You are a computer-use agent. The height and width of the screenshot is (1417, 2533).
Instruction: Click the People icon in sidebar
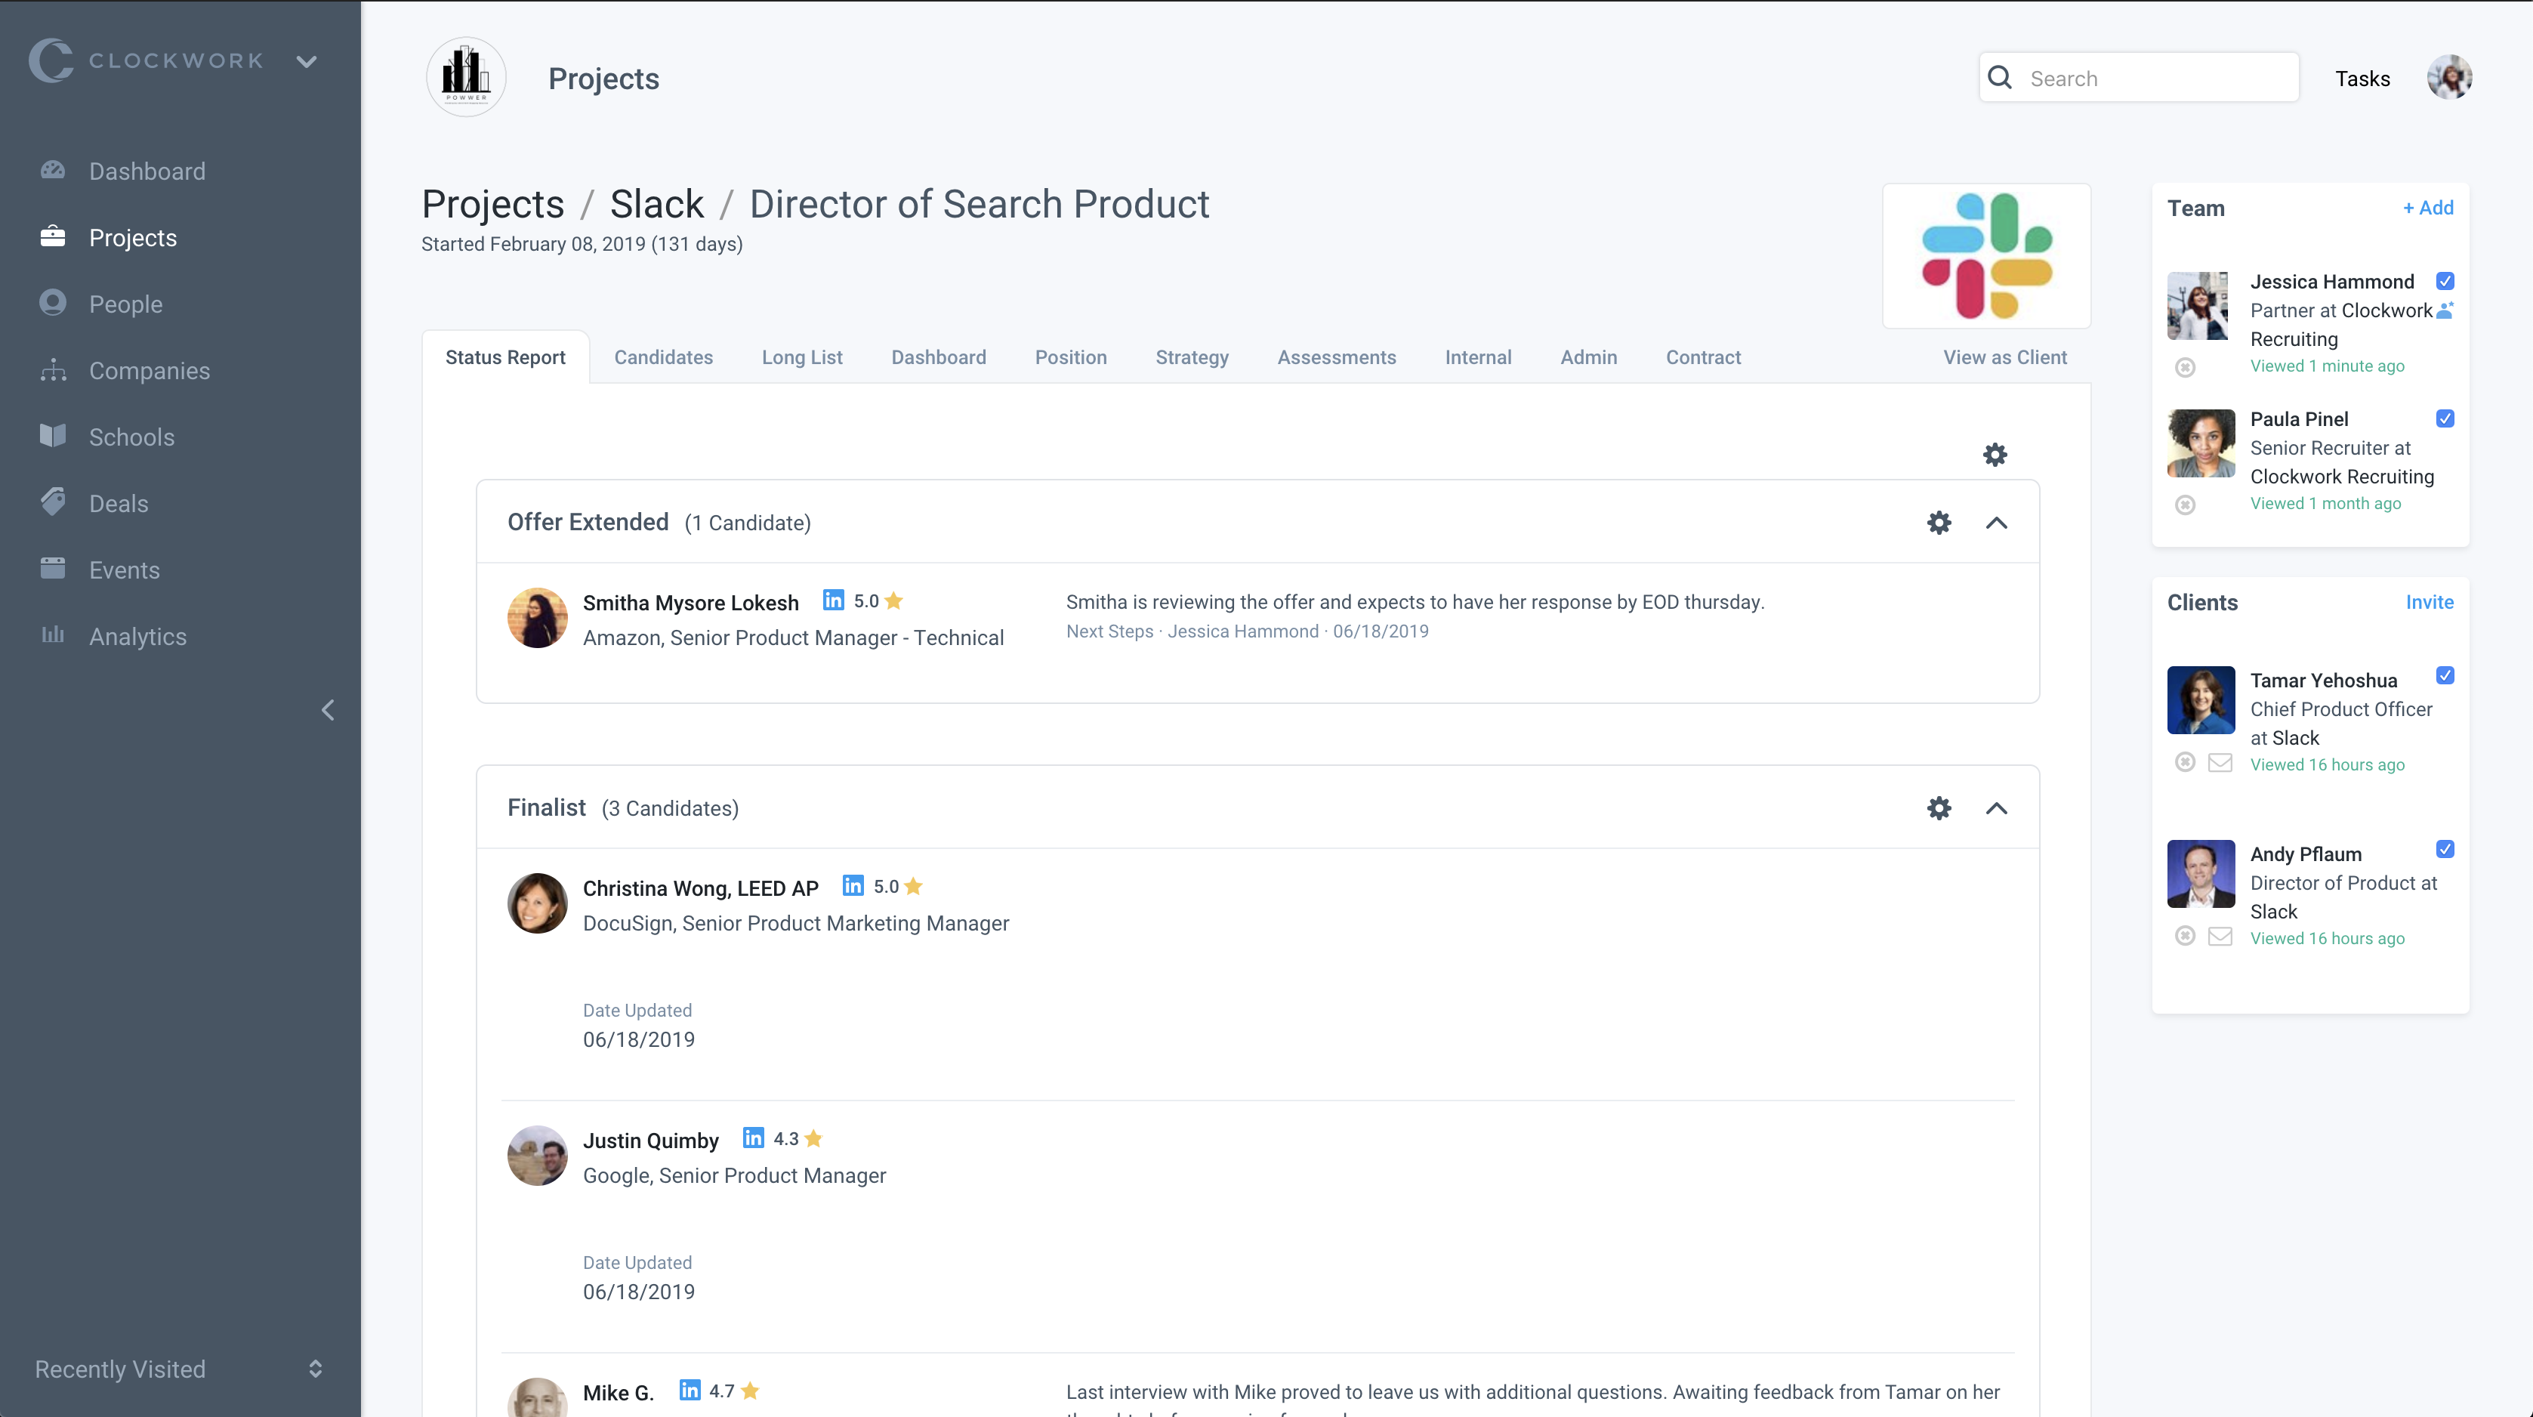tap(53, 303)
